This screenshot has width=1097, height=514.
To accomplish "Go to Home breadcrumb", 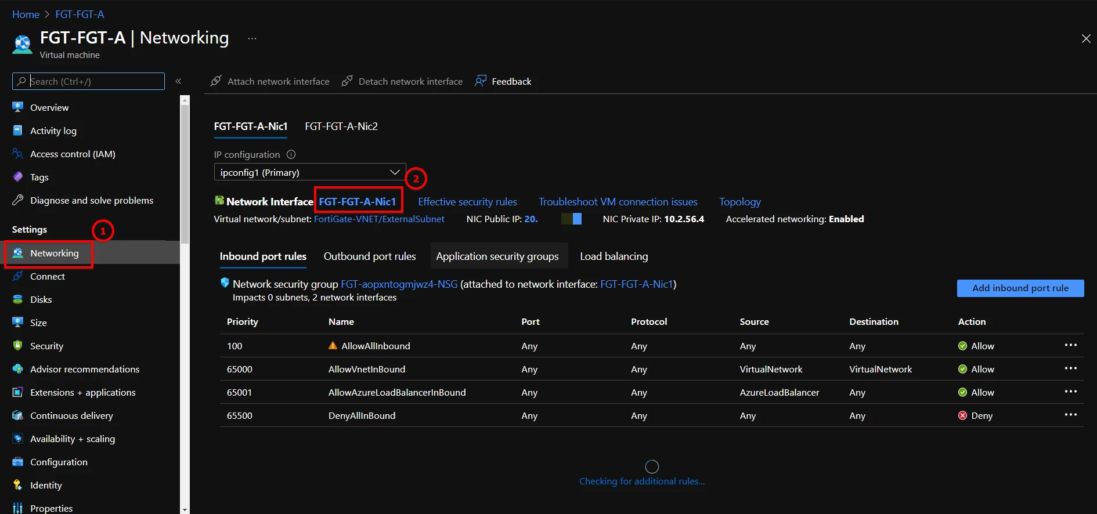I will click(26, 15).
